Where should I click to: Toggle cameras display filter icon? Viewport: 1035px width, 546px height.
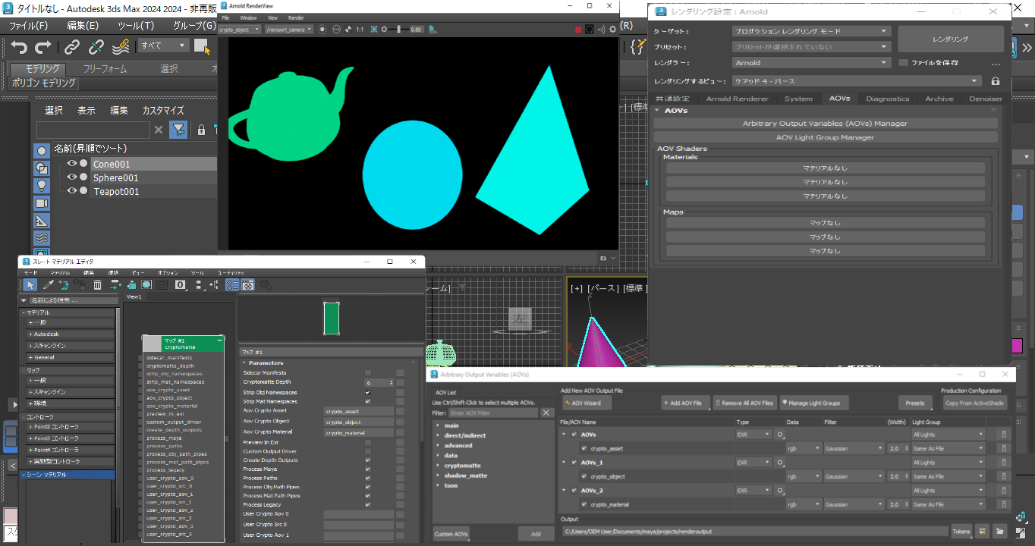click(42, 203)
